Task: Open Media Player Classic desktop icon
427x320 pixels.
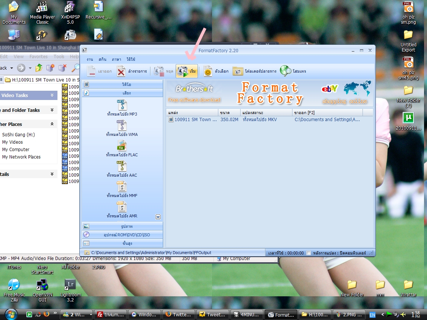Action: pos(42,13)
